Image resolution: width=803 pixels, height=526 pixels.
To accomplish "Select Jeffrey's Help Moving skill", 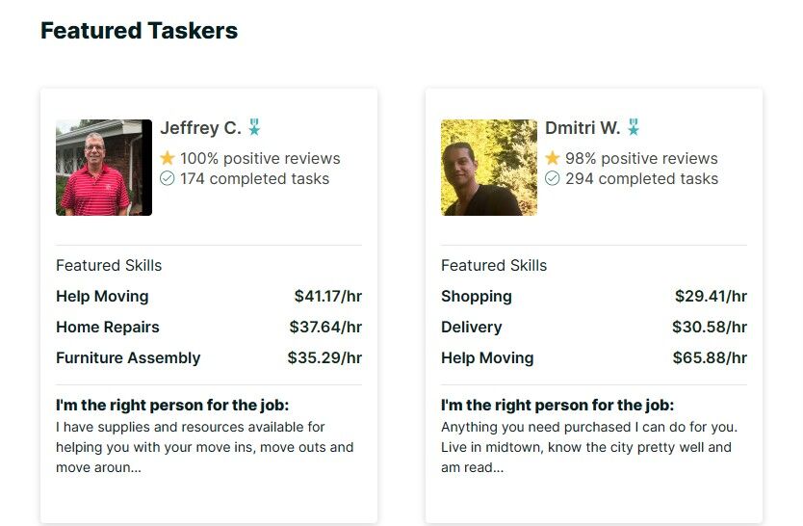I will (x=102, y=297).
